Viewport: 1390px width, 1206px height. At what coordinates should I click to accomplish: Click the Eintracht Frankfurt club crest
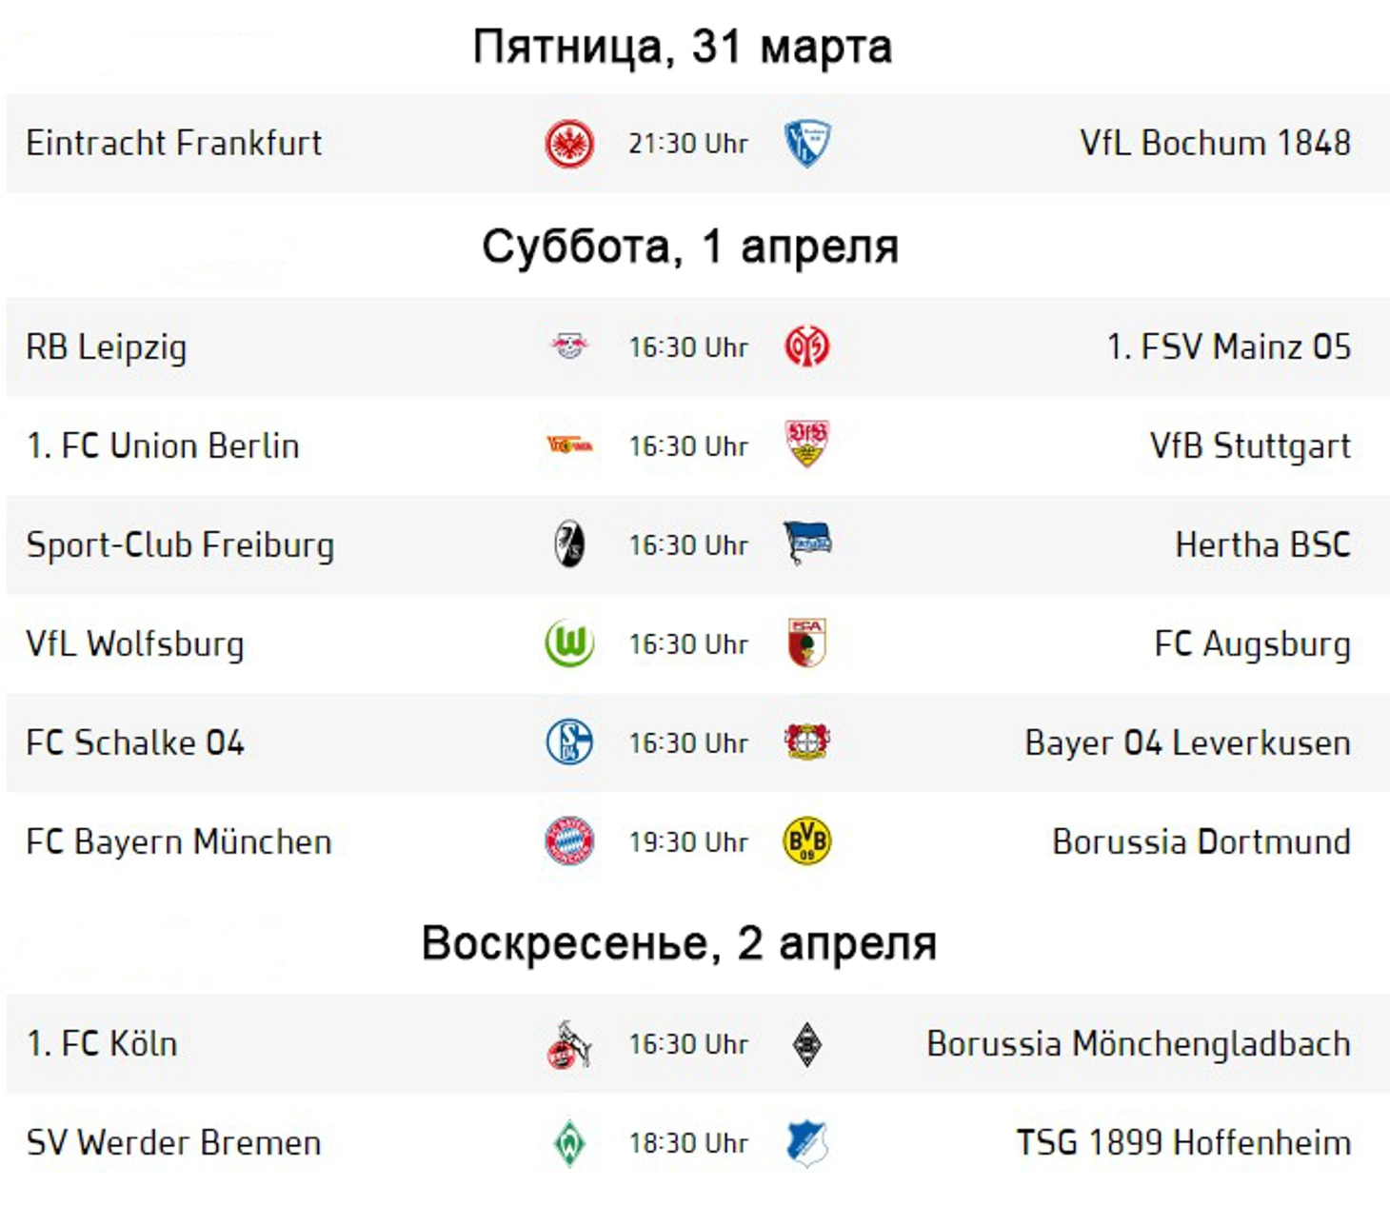[569, 144]
